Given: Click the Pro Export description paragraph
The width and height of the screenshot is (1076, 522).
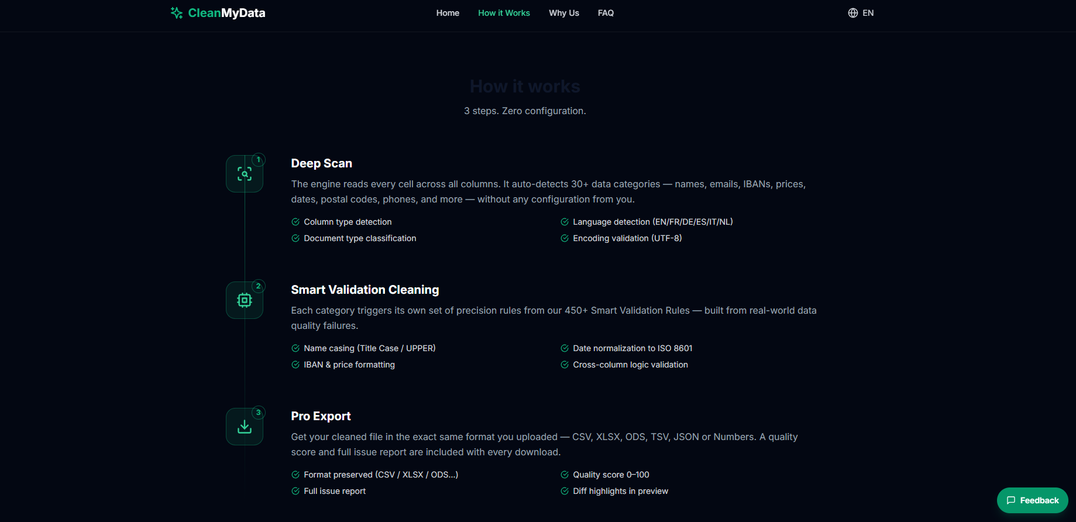Looking at the screenshot, I should (544, 444).
